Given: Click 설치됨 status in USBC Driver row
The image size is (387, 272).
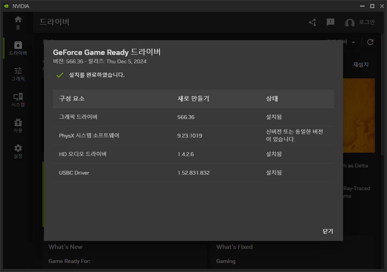Looking at the screenshot, I should click(274, 172).
